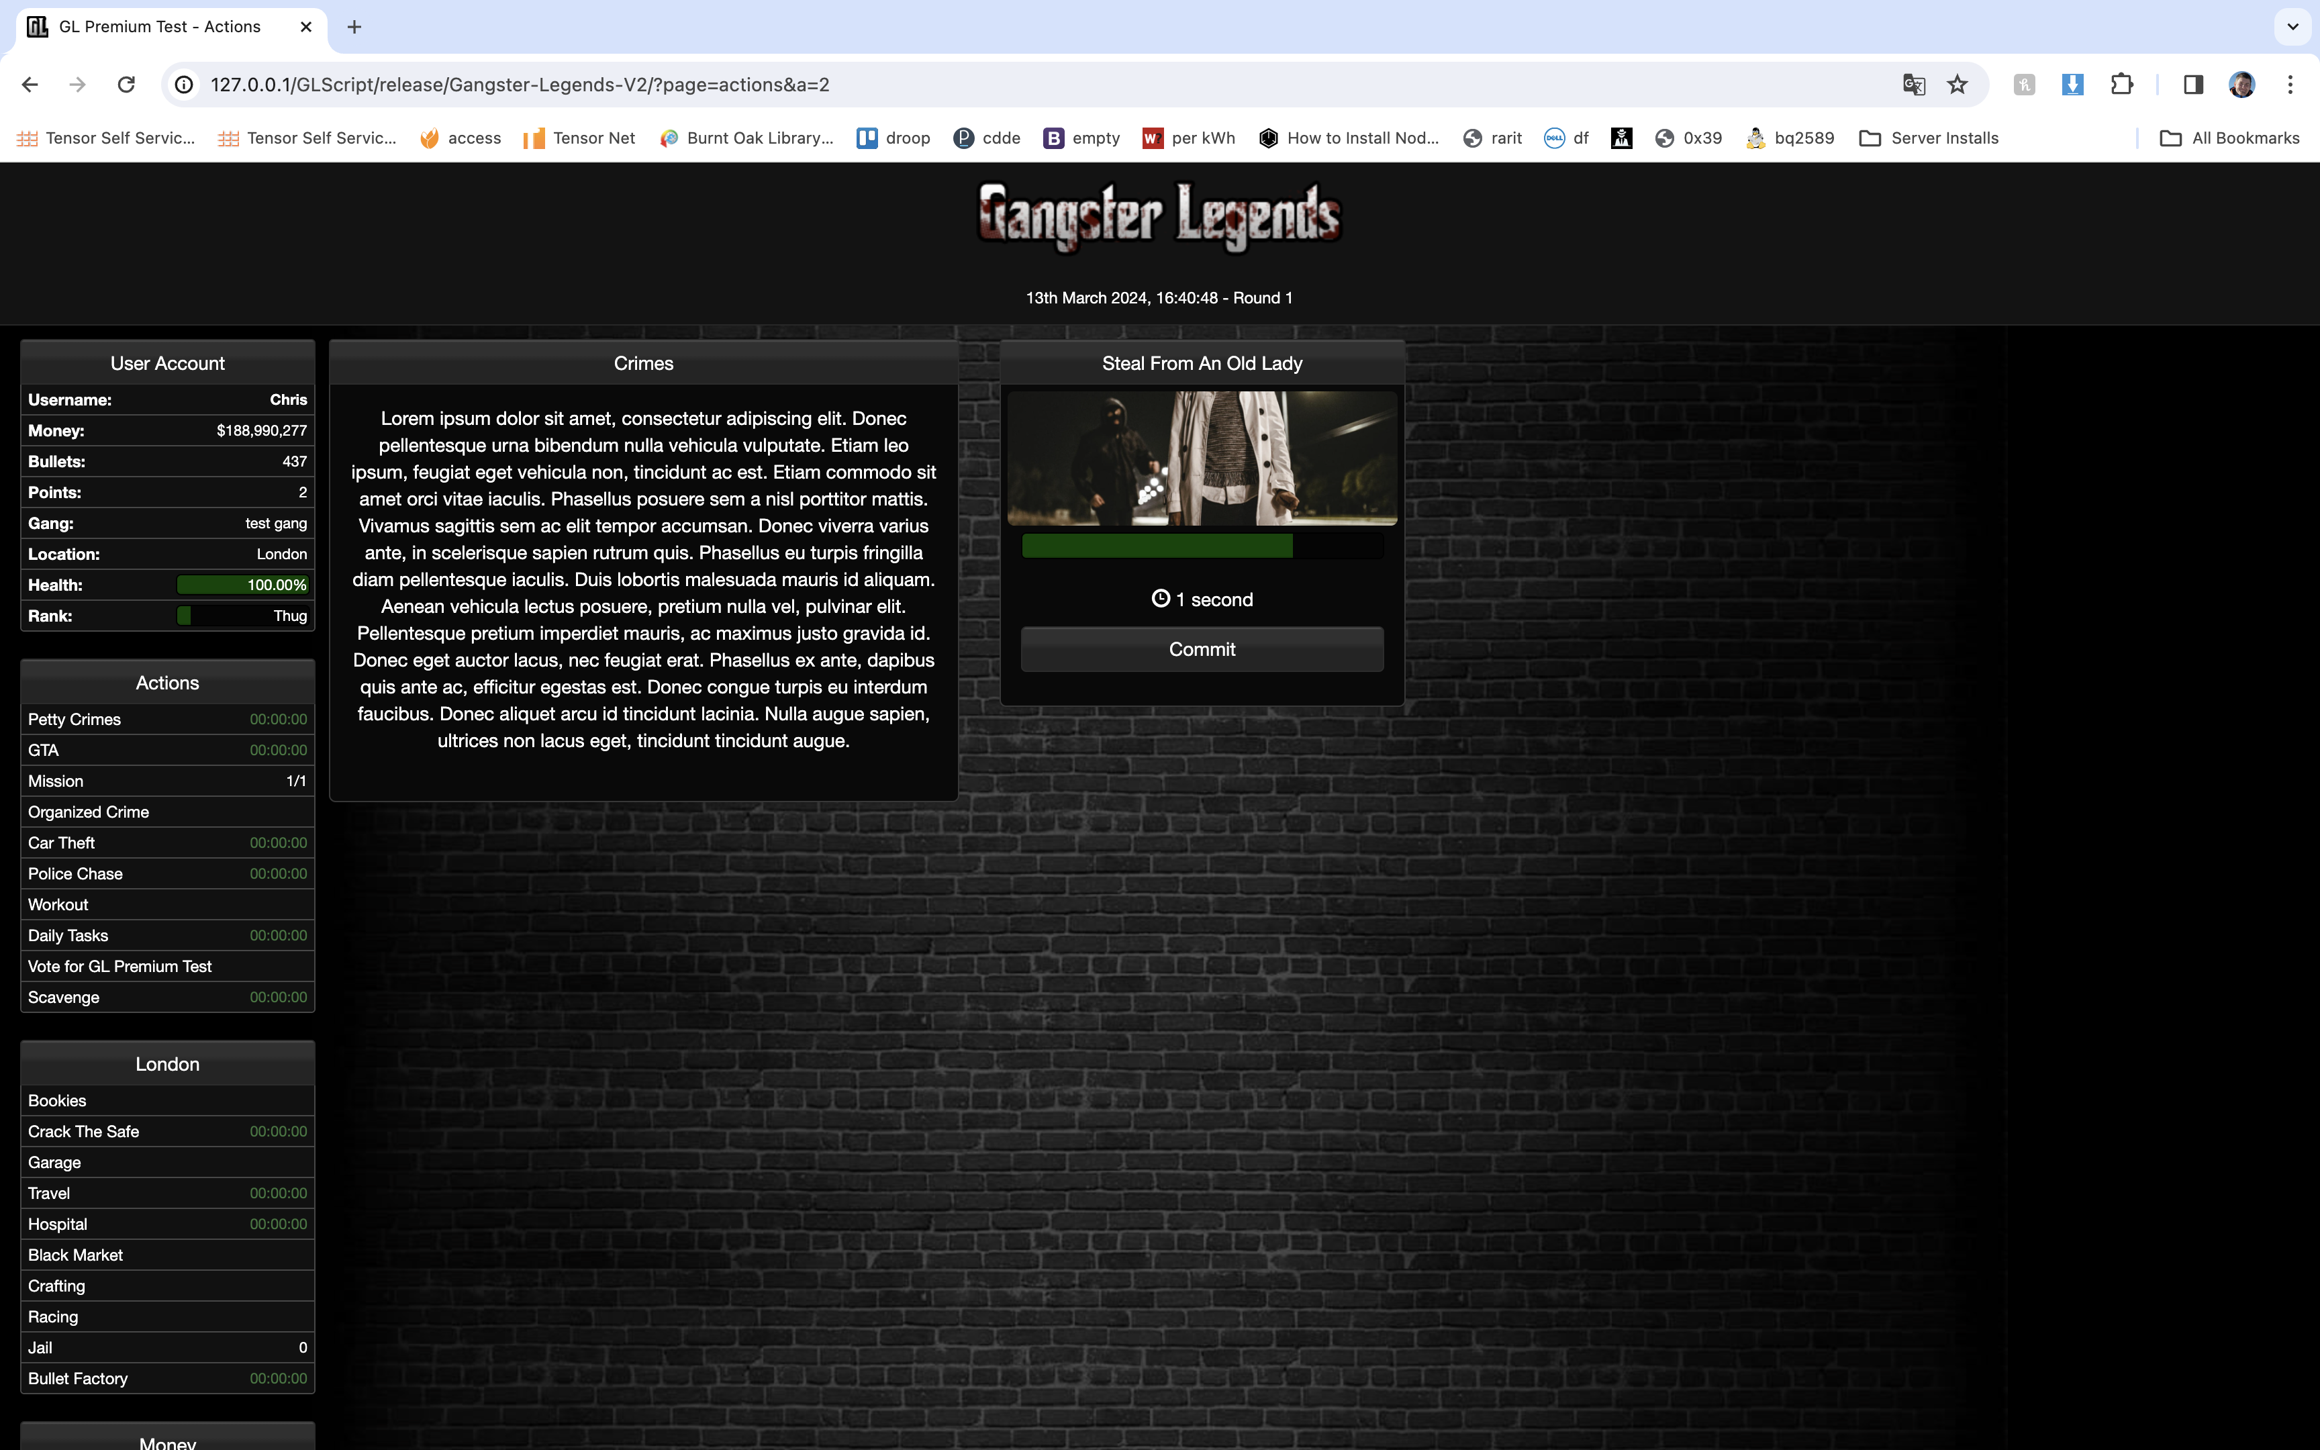Click the browser reload icon
The width and height of the screenshot is (2320, 1450).
(126, 85)
